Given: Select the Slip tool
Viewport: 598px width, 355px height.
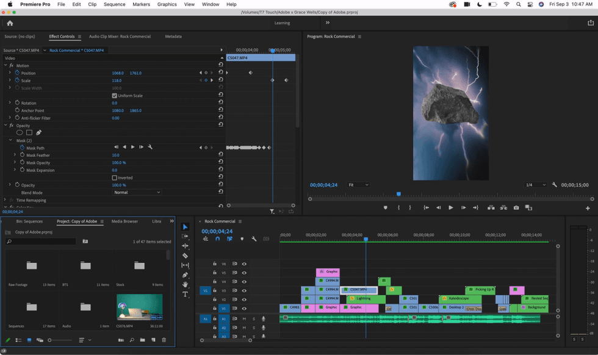Looking at the screenshot, I should (x=186, y=265).
